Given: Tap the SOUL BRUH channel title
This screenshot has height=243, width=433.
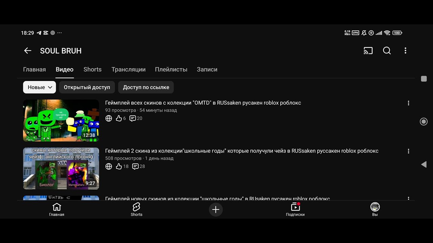Looking at the screenshot, I should [x=61, y=51].
